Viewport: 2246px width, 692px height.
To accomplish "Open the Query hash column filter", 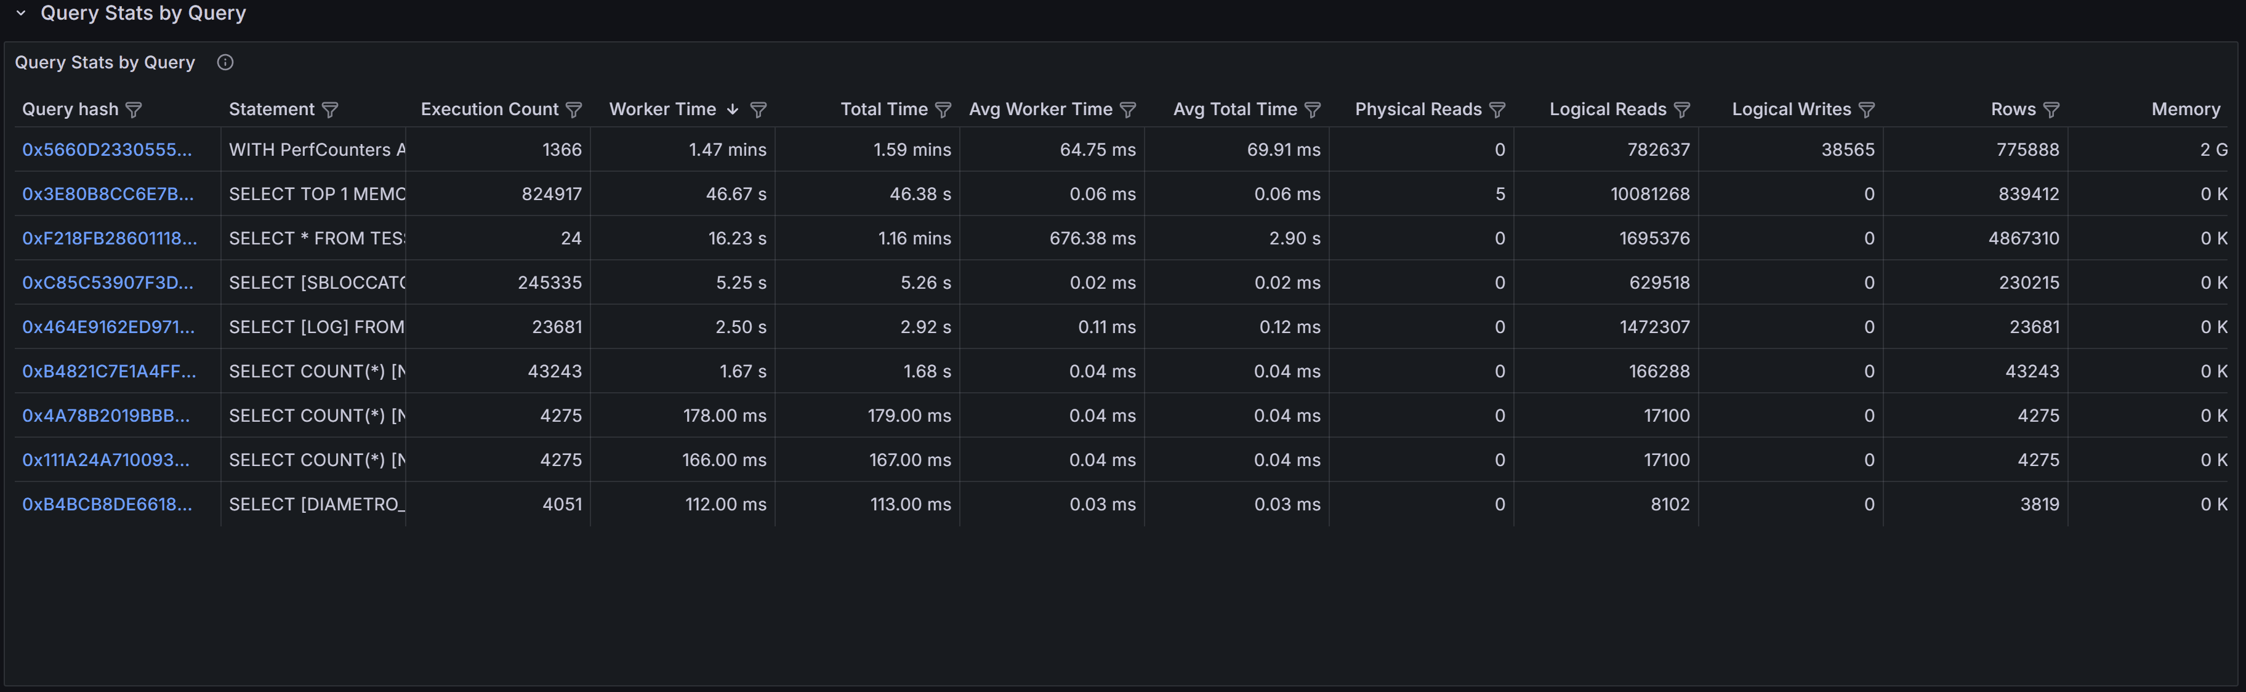I will click(x=135, y=110).
